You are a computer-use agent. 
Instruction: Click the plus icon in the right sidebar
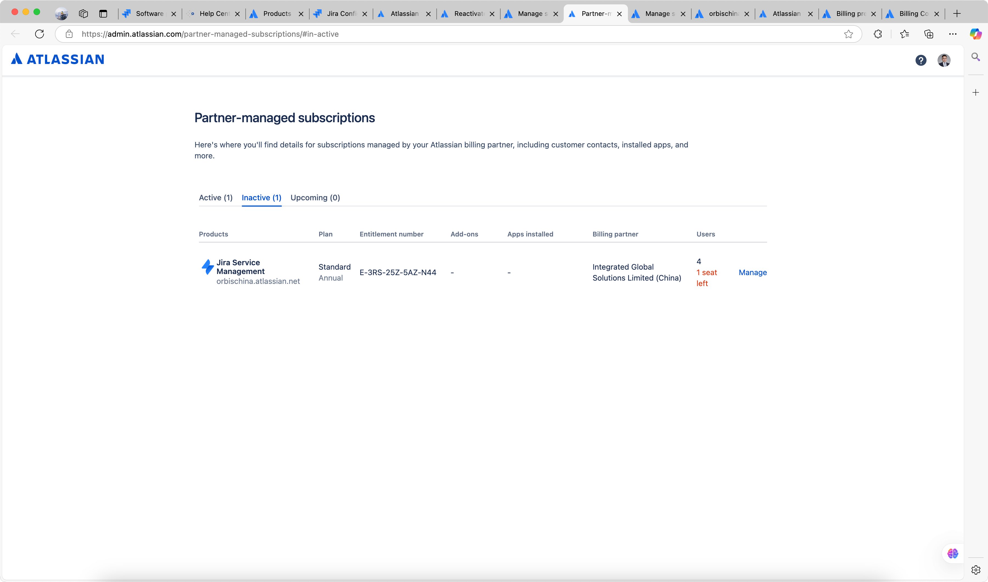coord(976,93)
